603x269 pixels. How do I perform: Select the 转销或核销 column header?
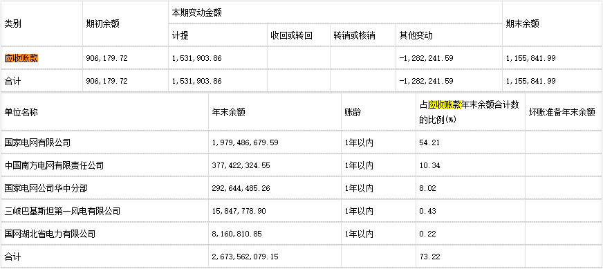coord(354,36)
